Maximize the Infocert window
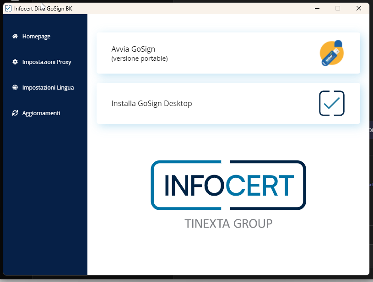This screenshot has height=282, width=373. pyautogui.click(x=338, y=8)
